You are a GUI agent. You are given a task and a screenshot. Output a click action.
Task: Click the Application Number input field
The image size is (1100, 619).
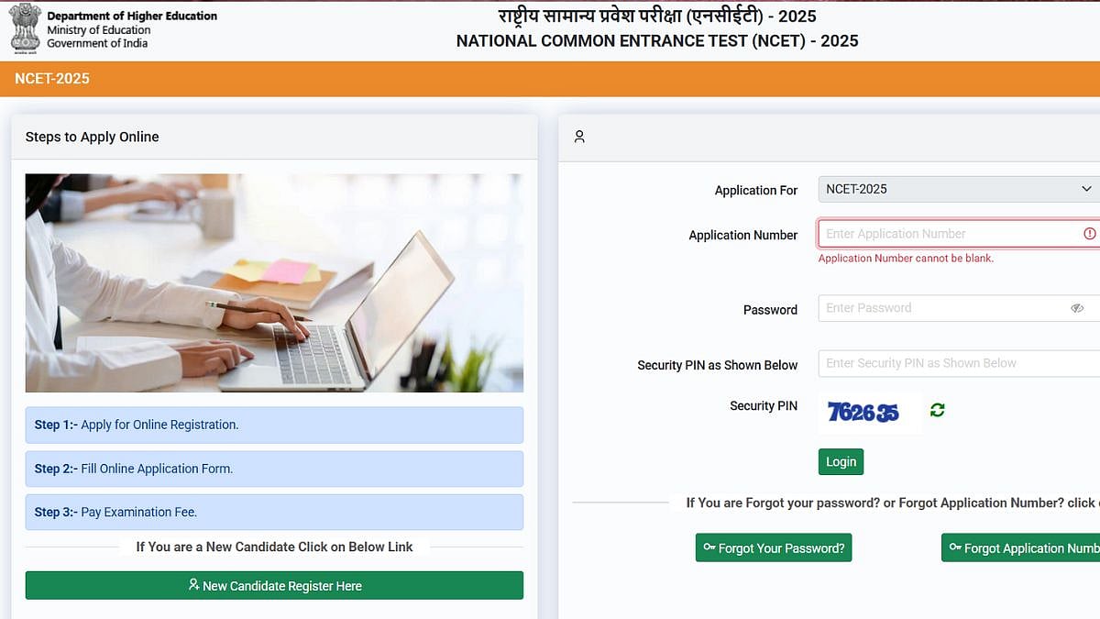pyautogui.click(x=949, y=234)
